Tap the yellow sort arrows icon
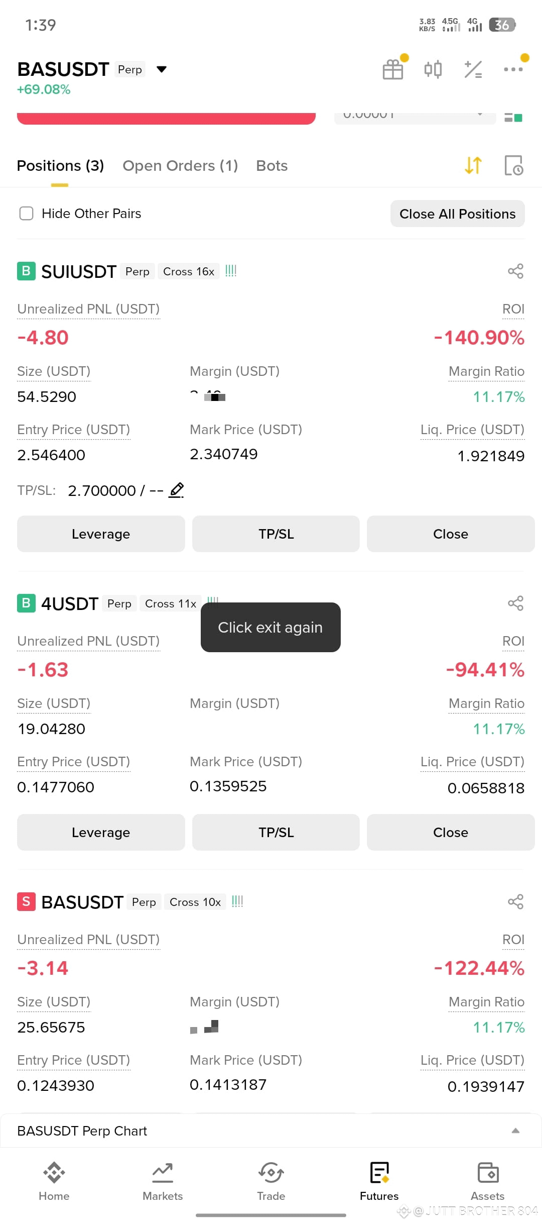This screenshot has height=1224, width=542. [x=473, y=165]
